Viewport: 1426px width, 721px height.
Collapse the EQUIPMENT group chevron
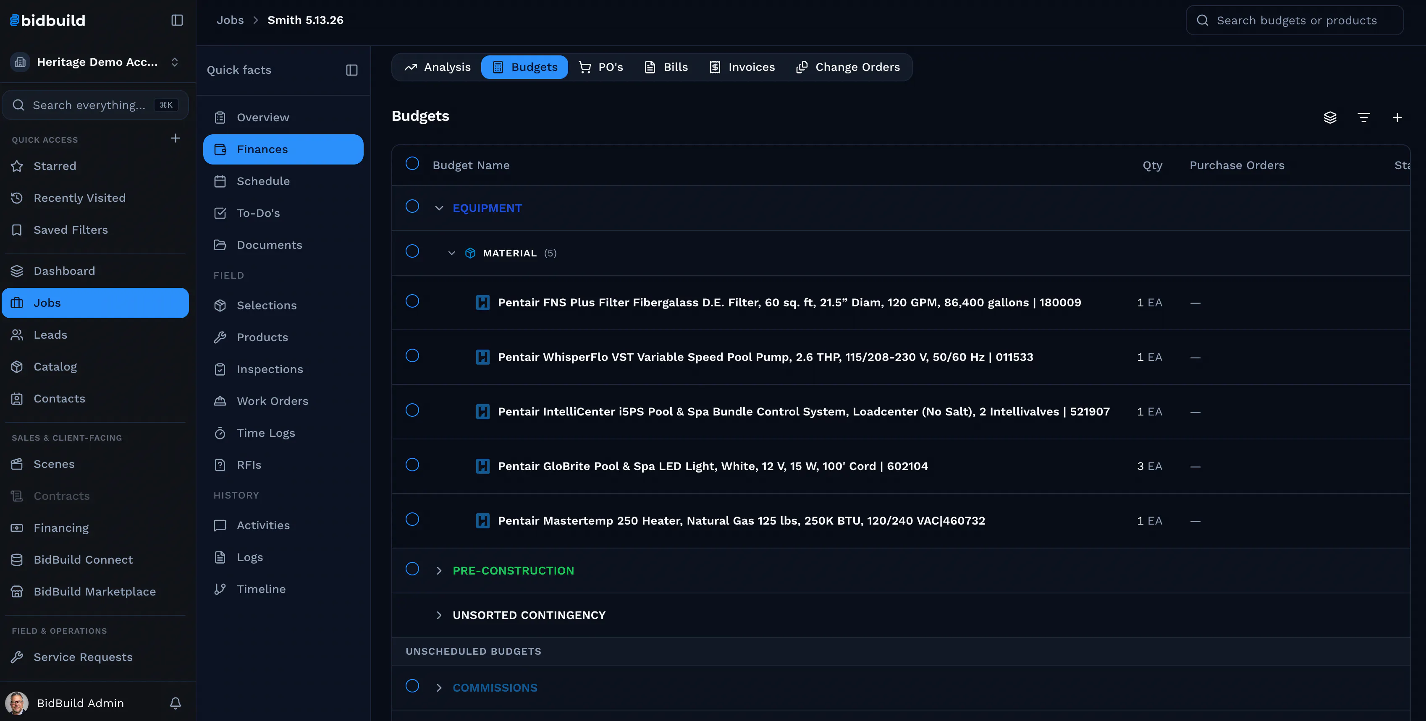coord(439,208)
